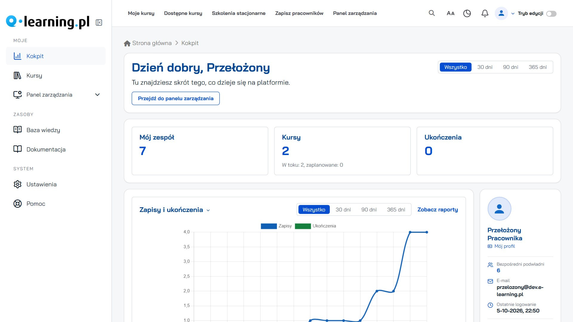Open the Zobacz raporty link
The image size is (573, 322).
[438, 210]
